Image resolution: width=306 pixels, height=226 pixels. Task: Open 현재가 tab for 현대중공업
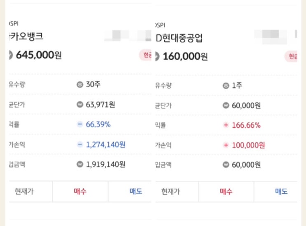pos(171,192)
